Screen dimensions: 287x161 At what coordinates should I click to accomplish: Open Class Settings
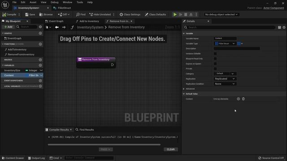[130, 14]
